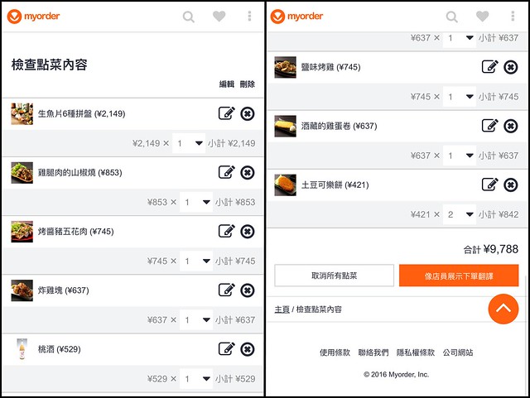This screenshot has width=530, height=398.
Task: Click search icon in left header
Action: click(189, 17)
